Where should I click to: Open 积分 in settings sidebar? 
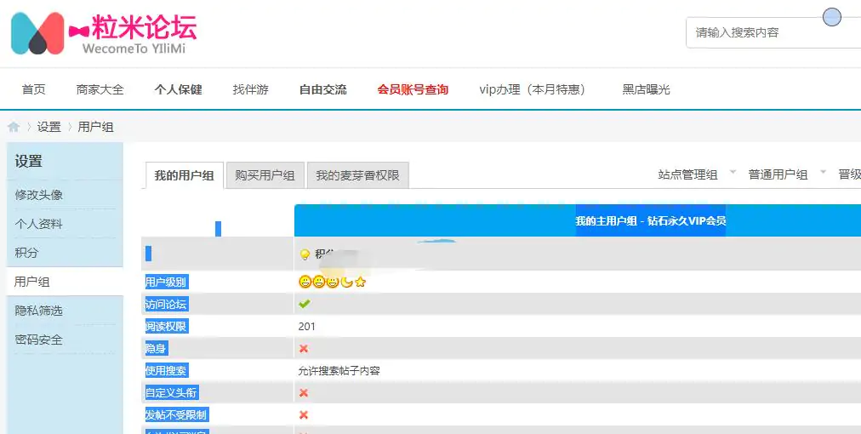tap(26, 253)
